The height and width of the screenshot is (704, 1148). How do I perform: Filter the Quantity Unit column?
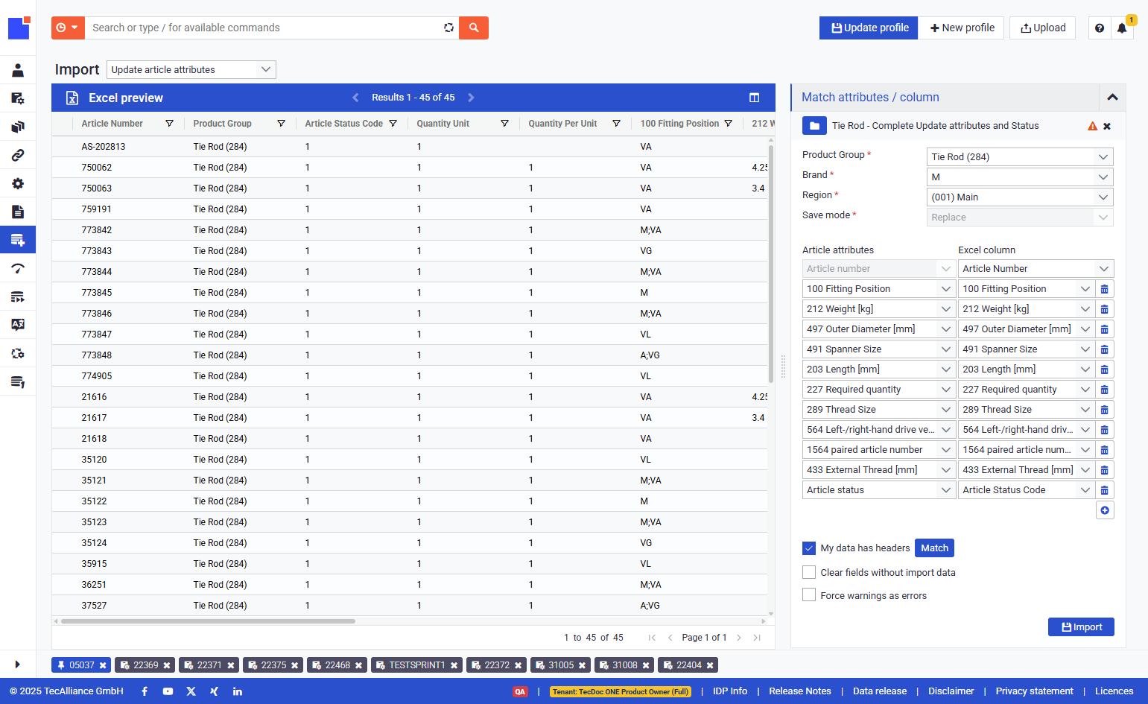click(x=504, y=124)
